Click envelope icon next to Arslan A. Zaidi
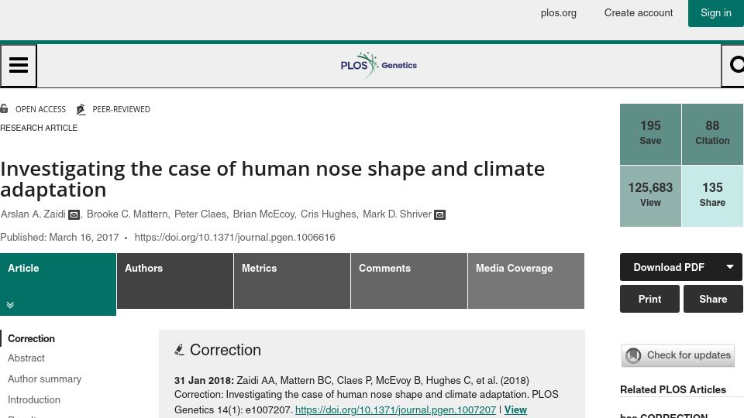 (74, 214)
